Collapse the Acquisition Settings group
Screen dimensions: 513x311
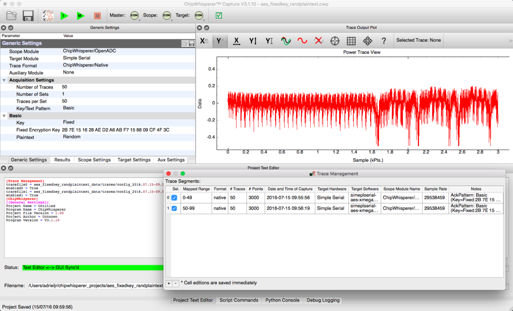click(4, 80)
